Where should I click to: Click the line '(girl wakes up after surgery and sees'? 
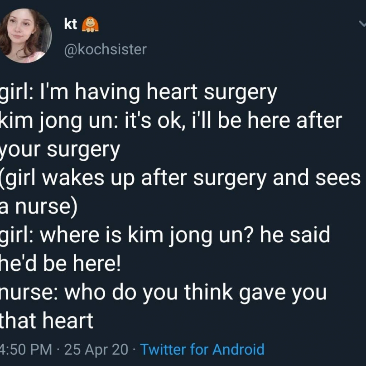coord(180,178)
